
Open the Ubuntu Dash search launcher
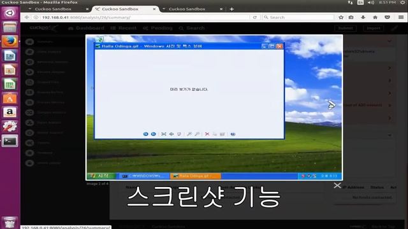10,13
